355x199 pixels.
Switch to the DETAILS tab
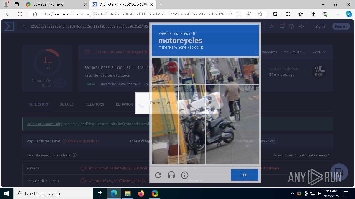pos(67,104)
